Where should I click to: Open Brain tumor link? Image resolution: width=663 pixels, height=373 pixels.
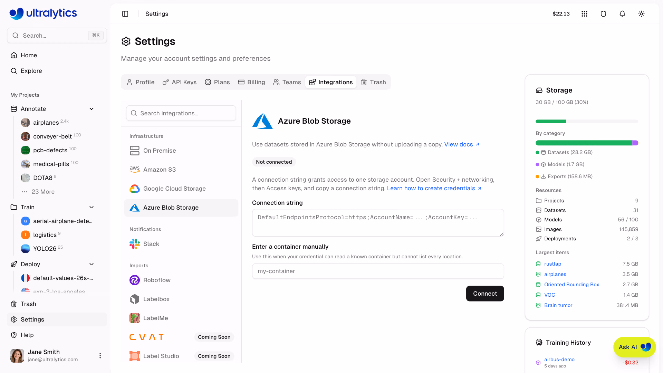(x=558, y=305)
